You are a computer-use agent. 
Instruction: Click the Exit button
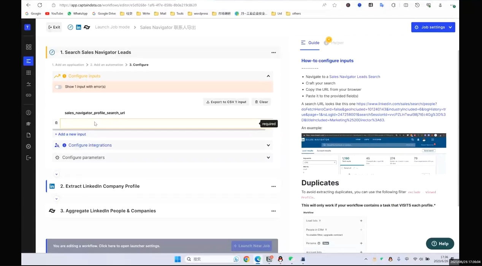[54, 27]
